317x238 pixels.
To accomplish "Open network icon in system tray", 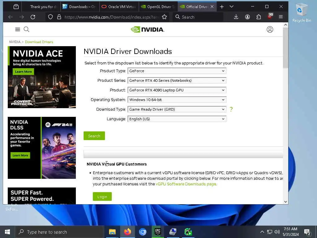I will (x=270, y=232).
